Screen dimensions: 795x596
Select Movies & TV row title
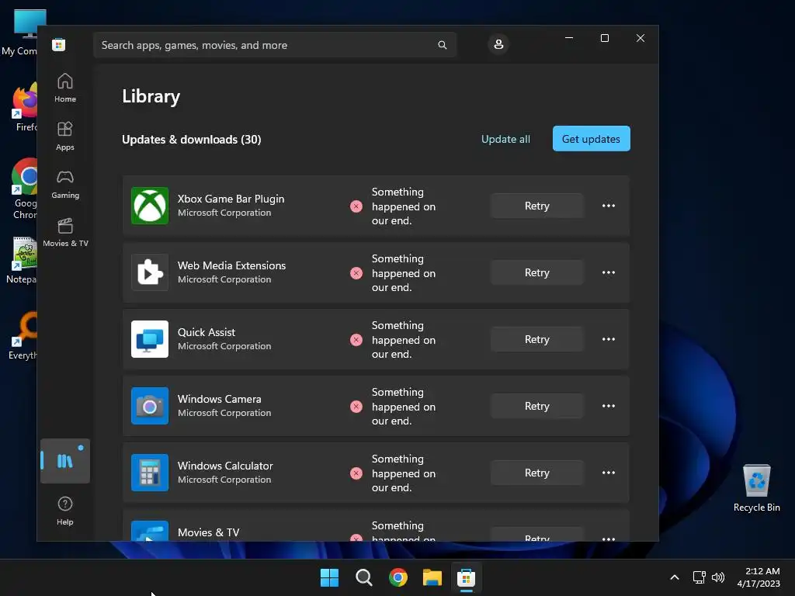point(208,532)
